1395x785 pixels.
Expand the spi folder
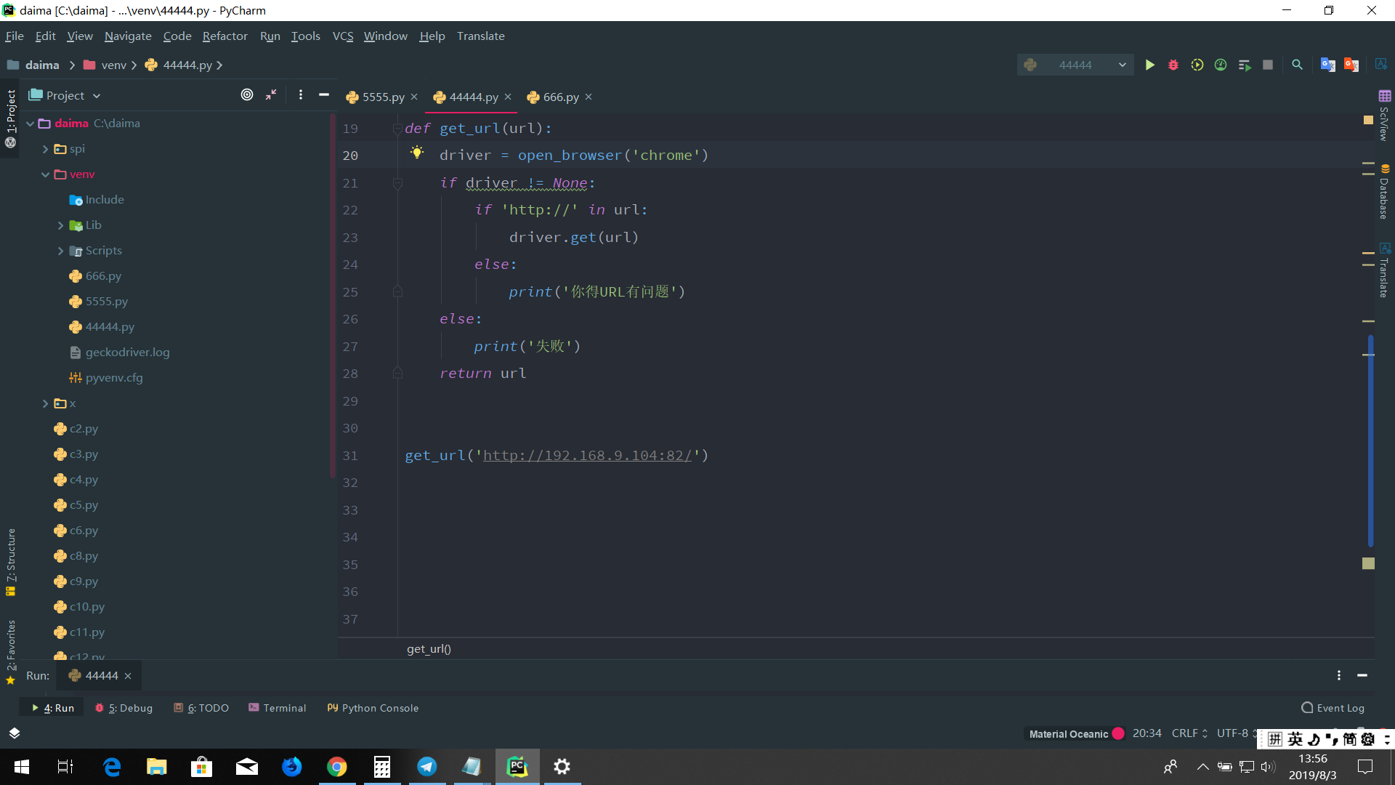(45, 149)
